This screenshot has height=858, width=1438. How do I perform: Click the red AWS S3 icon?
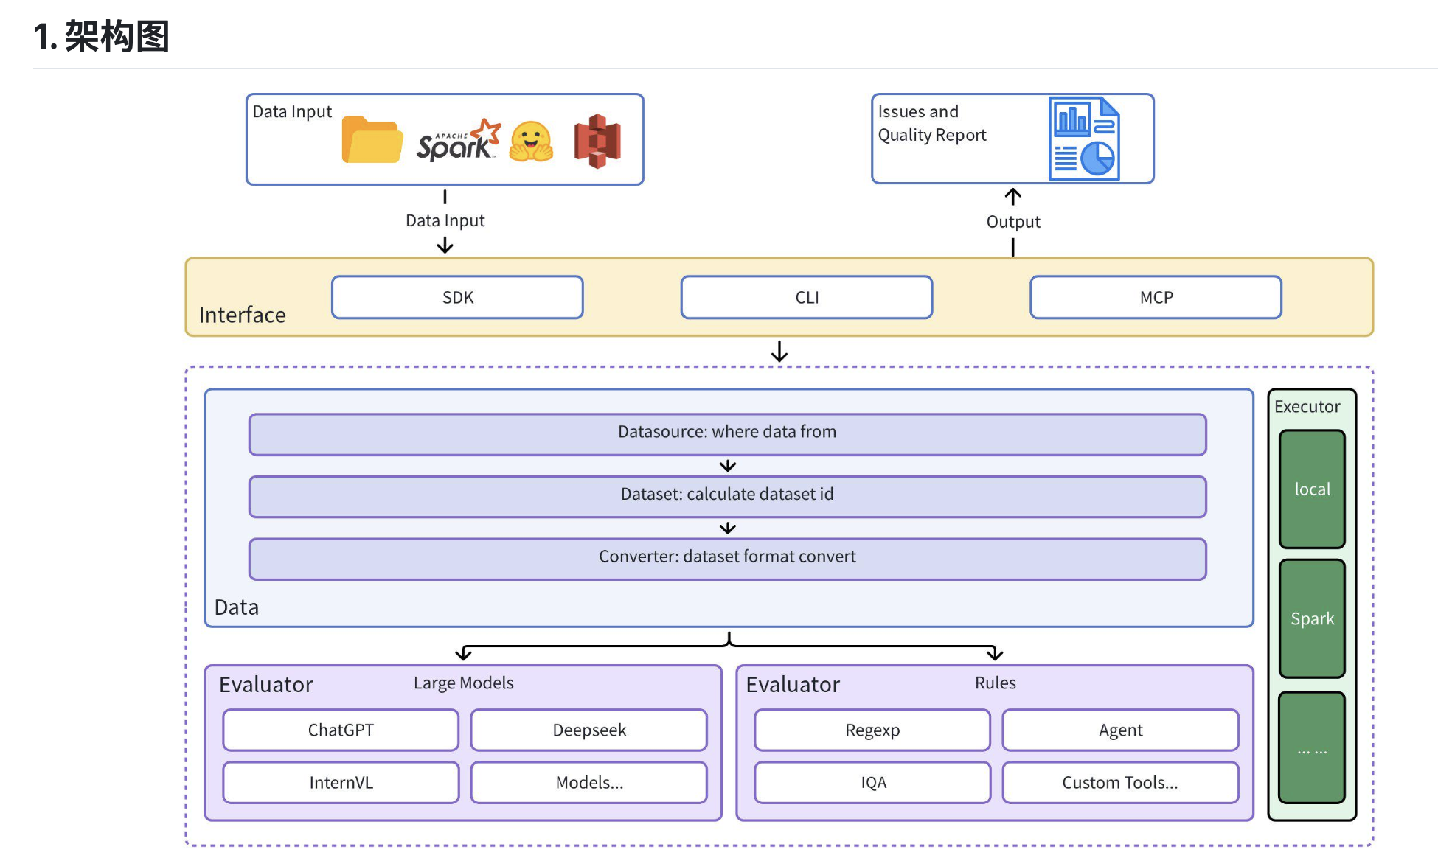[597, 141]
